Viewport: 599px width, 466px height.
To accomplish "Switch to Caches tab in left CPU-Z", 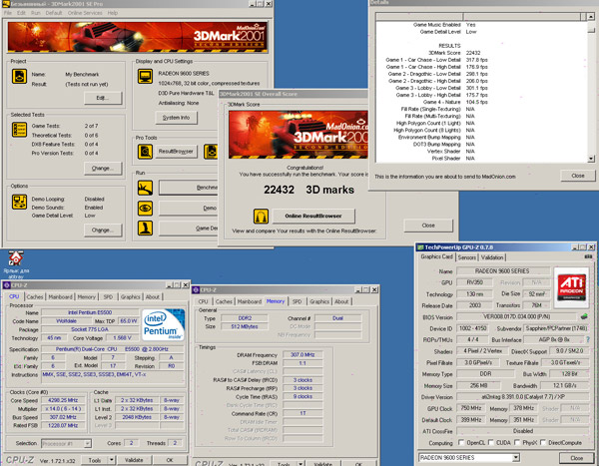I will pyautogui.click(x=35, y=296).
